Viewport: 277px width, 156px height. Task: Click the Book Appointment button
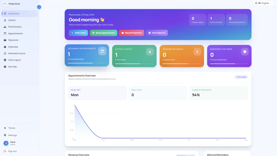[x=103, y=33]
